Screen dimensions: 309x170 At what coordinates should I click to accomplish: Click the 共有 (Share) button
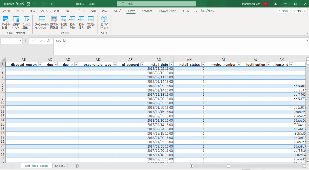[x=283, y=11]
